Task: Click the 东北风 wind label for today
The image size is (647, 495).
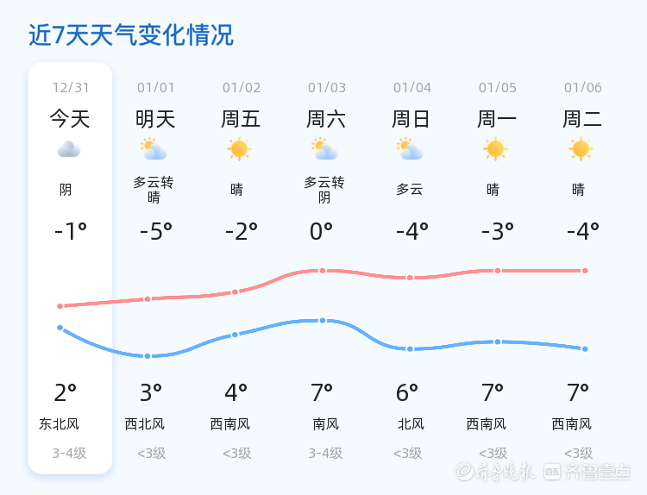Action: 59,424
